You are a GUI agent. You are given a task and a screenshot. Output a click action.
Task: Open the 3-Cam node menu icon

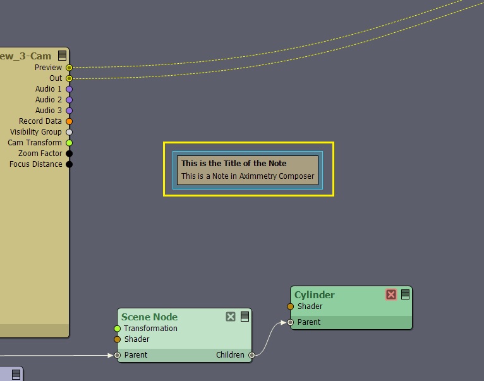coord(62,56)
